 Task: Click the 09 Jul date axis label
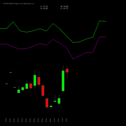coord(50,120)
